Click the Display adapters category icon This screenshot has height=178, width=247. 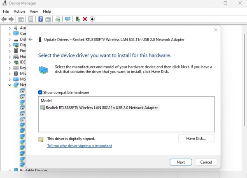(16, 45)
